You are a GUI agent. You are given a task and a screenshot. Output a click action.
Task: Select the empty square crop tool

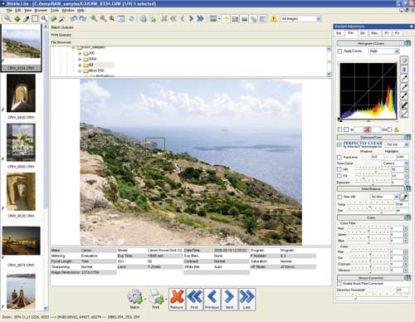coord(35,18)
